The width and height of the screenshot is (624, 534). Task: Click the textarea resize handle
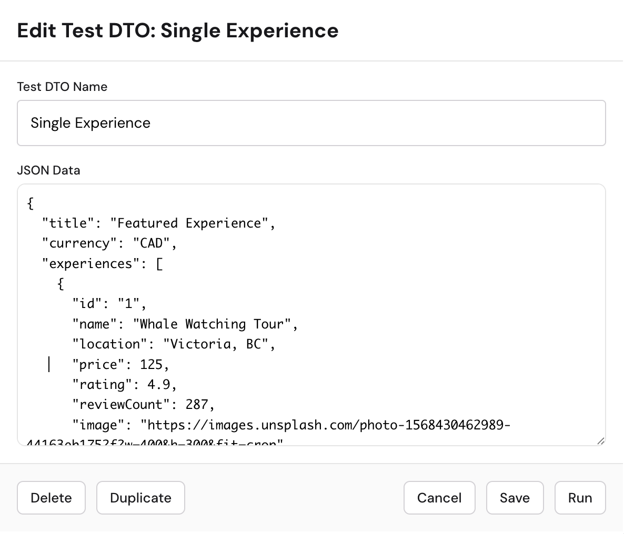[x=600, y=441]
